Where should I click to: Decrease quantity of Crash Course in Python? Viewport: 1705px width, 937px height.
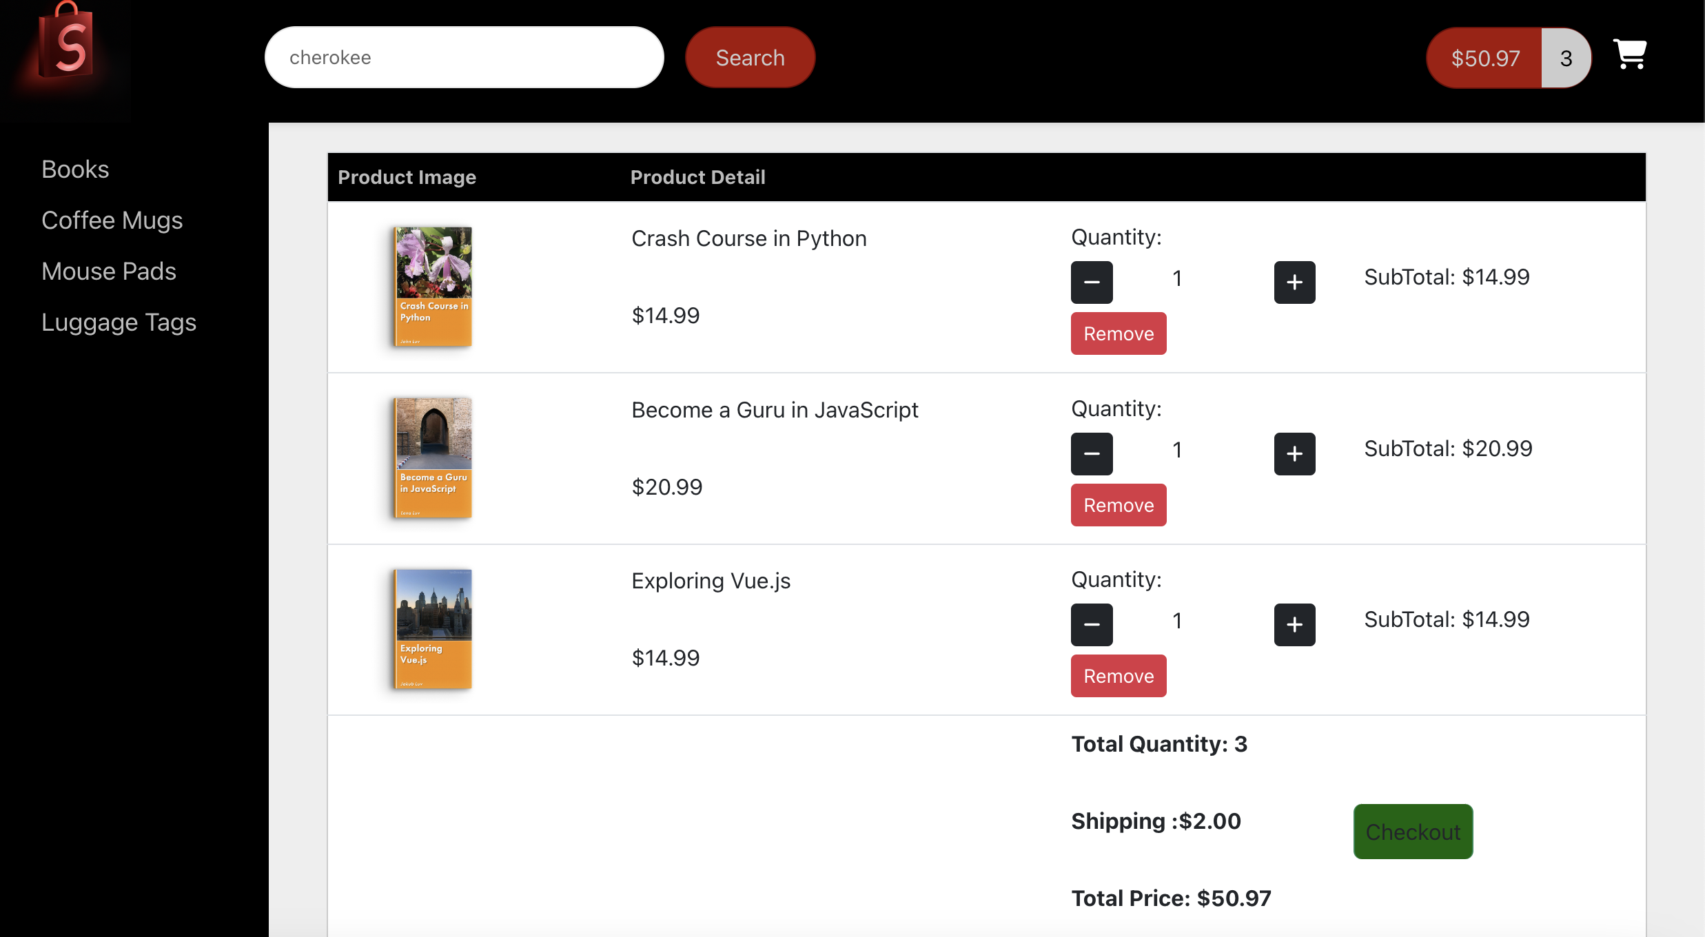[x=1092, y=282]
